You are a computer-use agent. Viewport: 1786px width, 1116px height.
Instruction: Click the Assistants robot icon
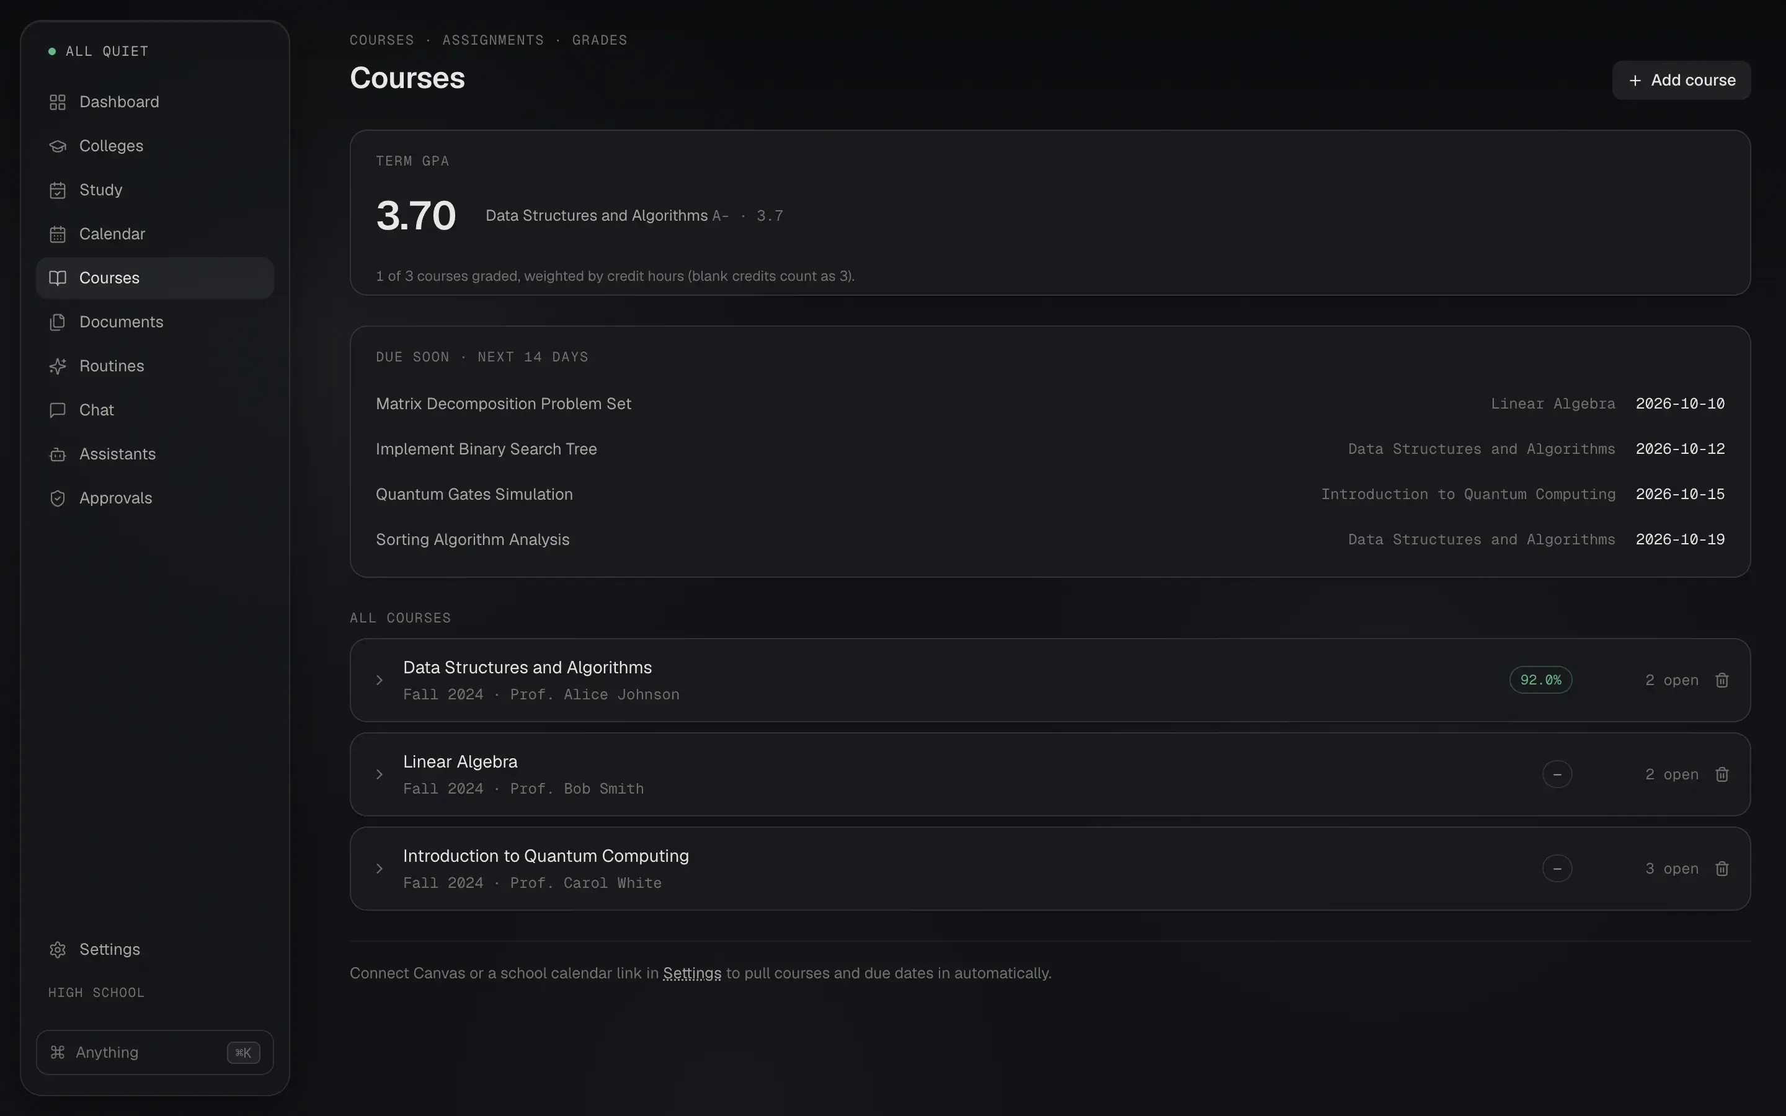coord(58,454)
